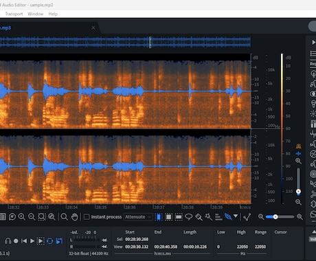Viewport: 316px width, 261px height.
Task: Click horizontal zoom-in magnifier beside the slider
Action: click(300, 216)
